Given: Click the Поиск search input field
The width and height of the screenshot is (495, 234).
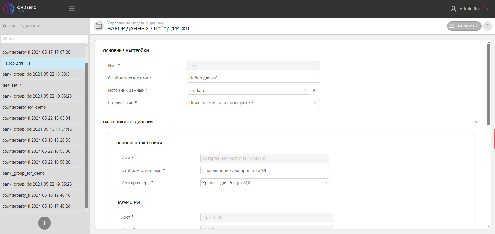Looking at the screenshot, I should pyautogui.click(x=41, y=39).
